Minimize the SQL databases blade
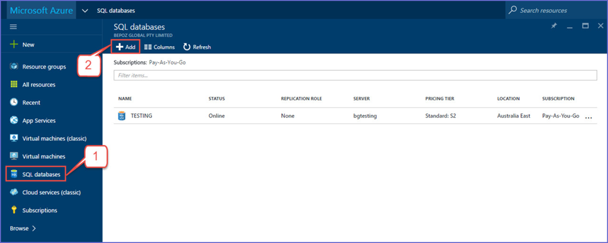608x243 pixels. tap(570, 27)
